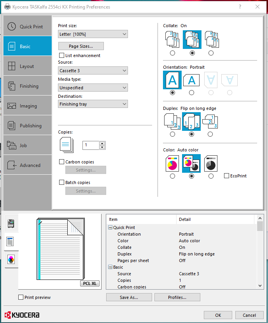Click the help question mark icon
Screen dimensions: 268x323
[x=240, y=7]
